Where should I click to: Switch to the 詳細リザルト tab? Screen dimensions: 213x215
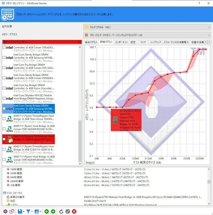coord(106,42)
